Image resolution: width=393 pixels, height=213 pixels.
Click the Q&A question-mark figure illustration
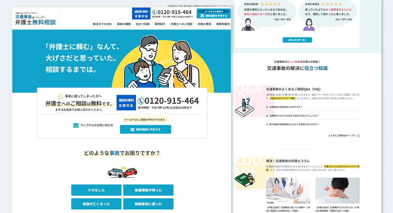click(245, 108)
